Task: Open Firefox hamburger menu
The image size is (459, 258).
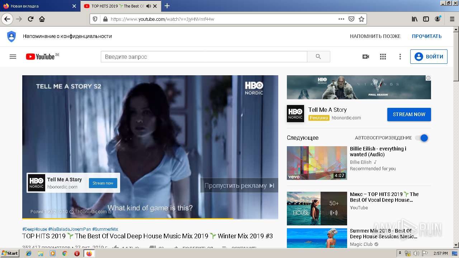Action: click(452, 19)
